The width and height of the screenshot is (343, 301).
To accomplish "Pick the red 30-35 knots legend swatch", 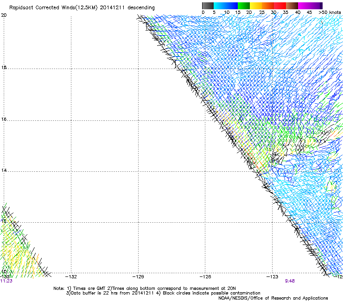I will pos(280,6).
